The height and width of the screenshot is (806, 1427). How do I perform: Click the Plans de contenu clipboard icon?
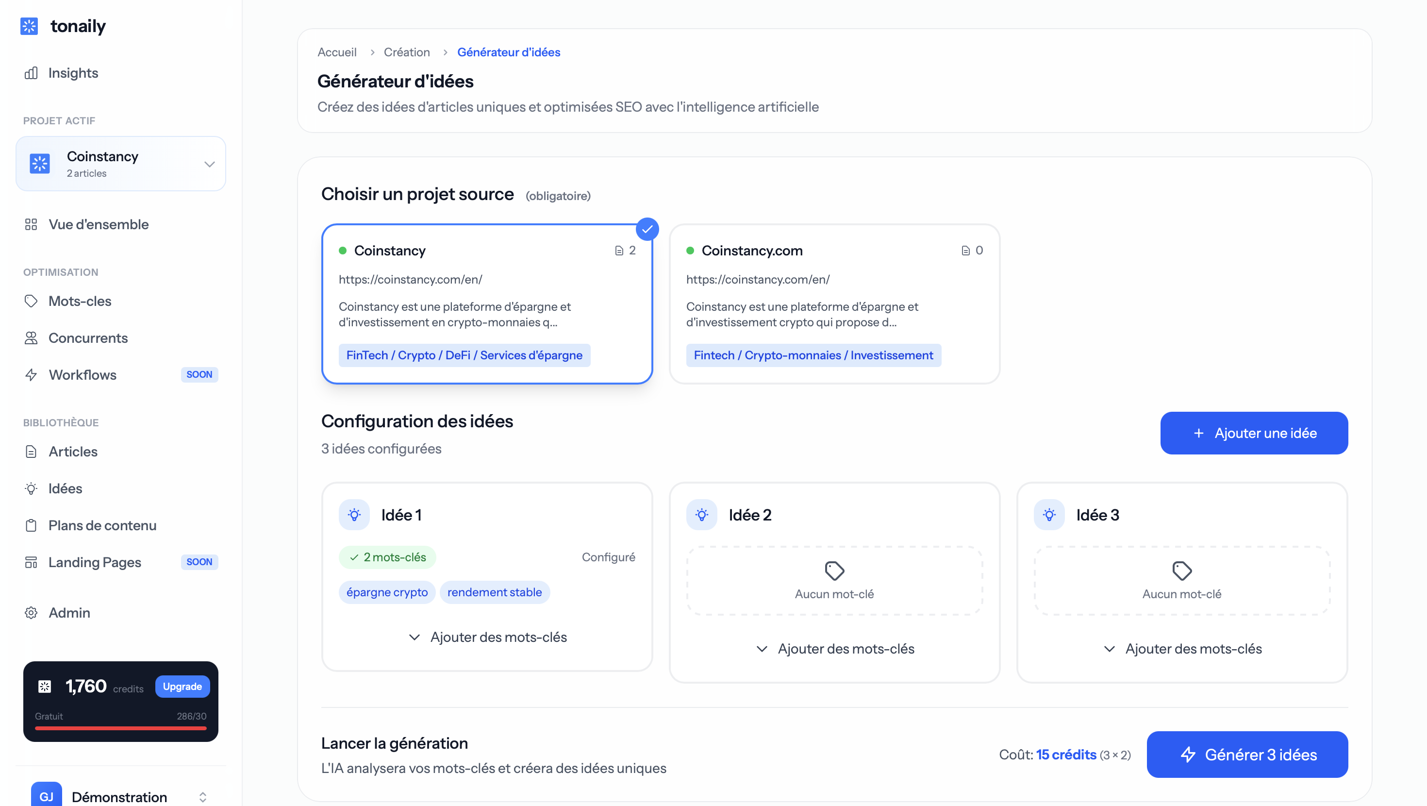point(32,525)
